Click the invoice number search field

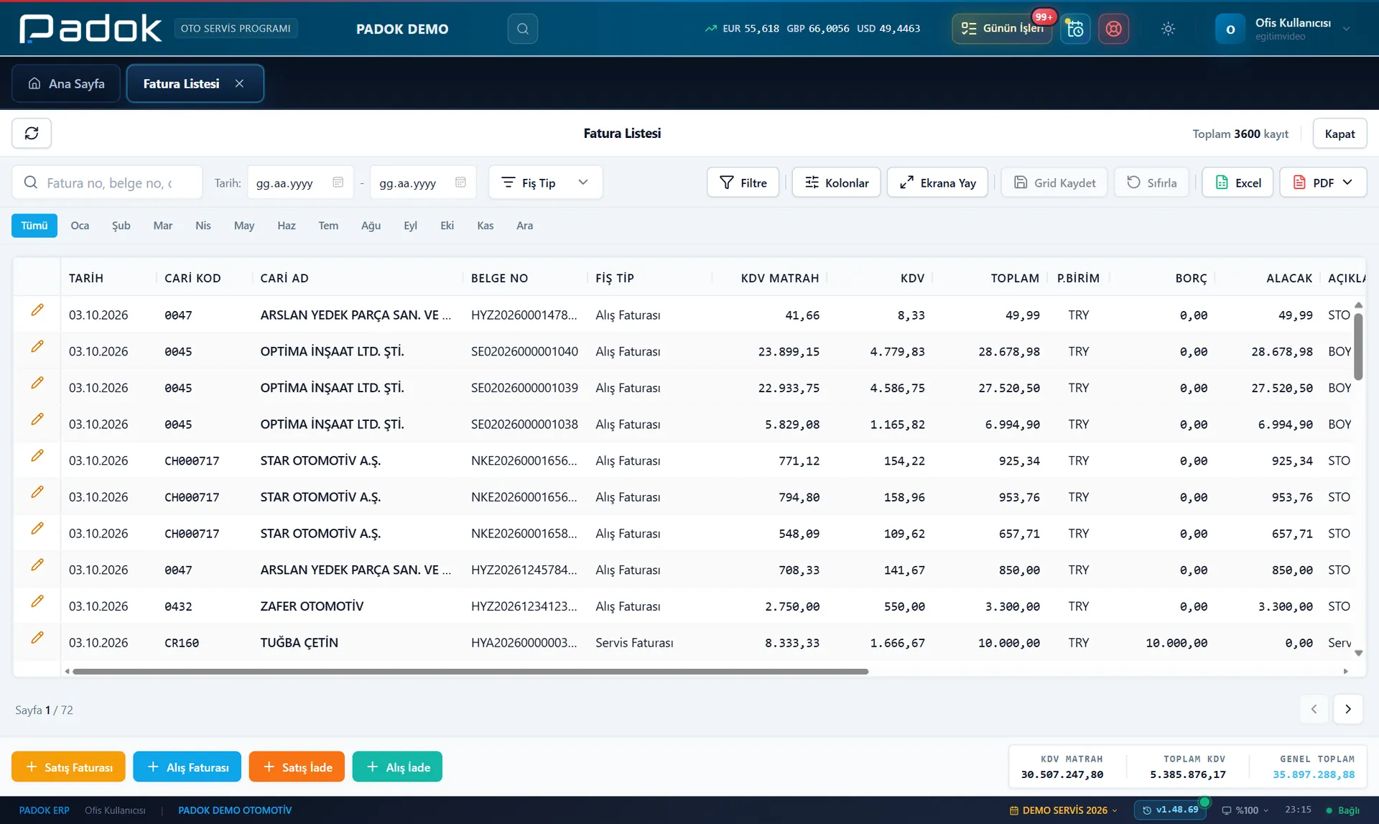pyautogui.click(x=108, y=182)
